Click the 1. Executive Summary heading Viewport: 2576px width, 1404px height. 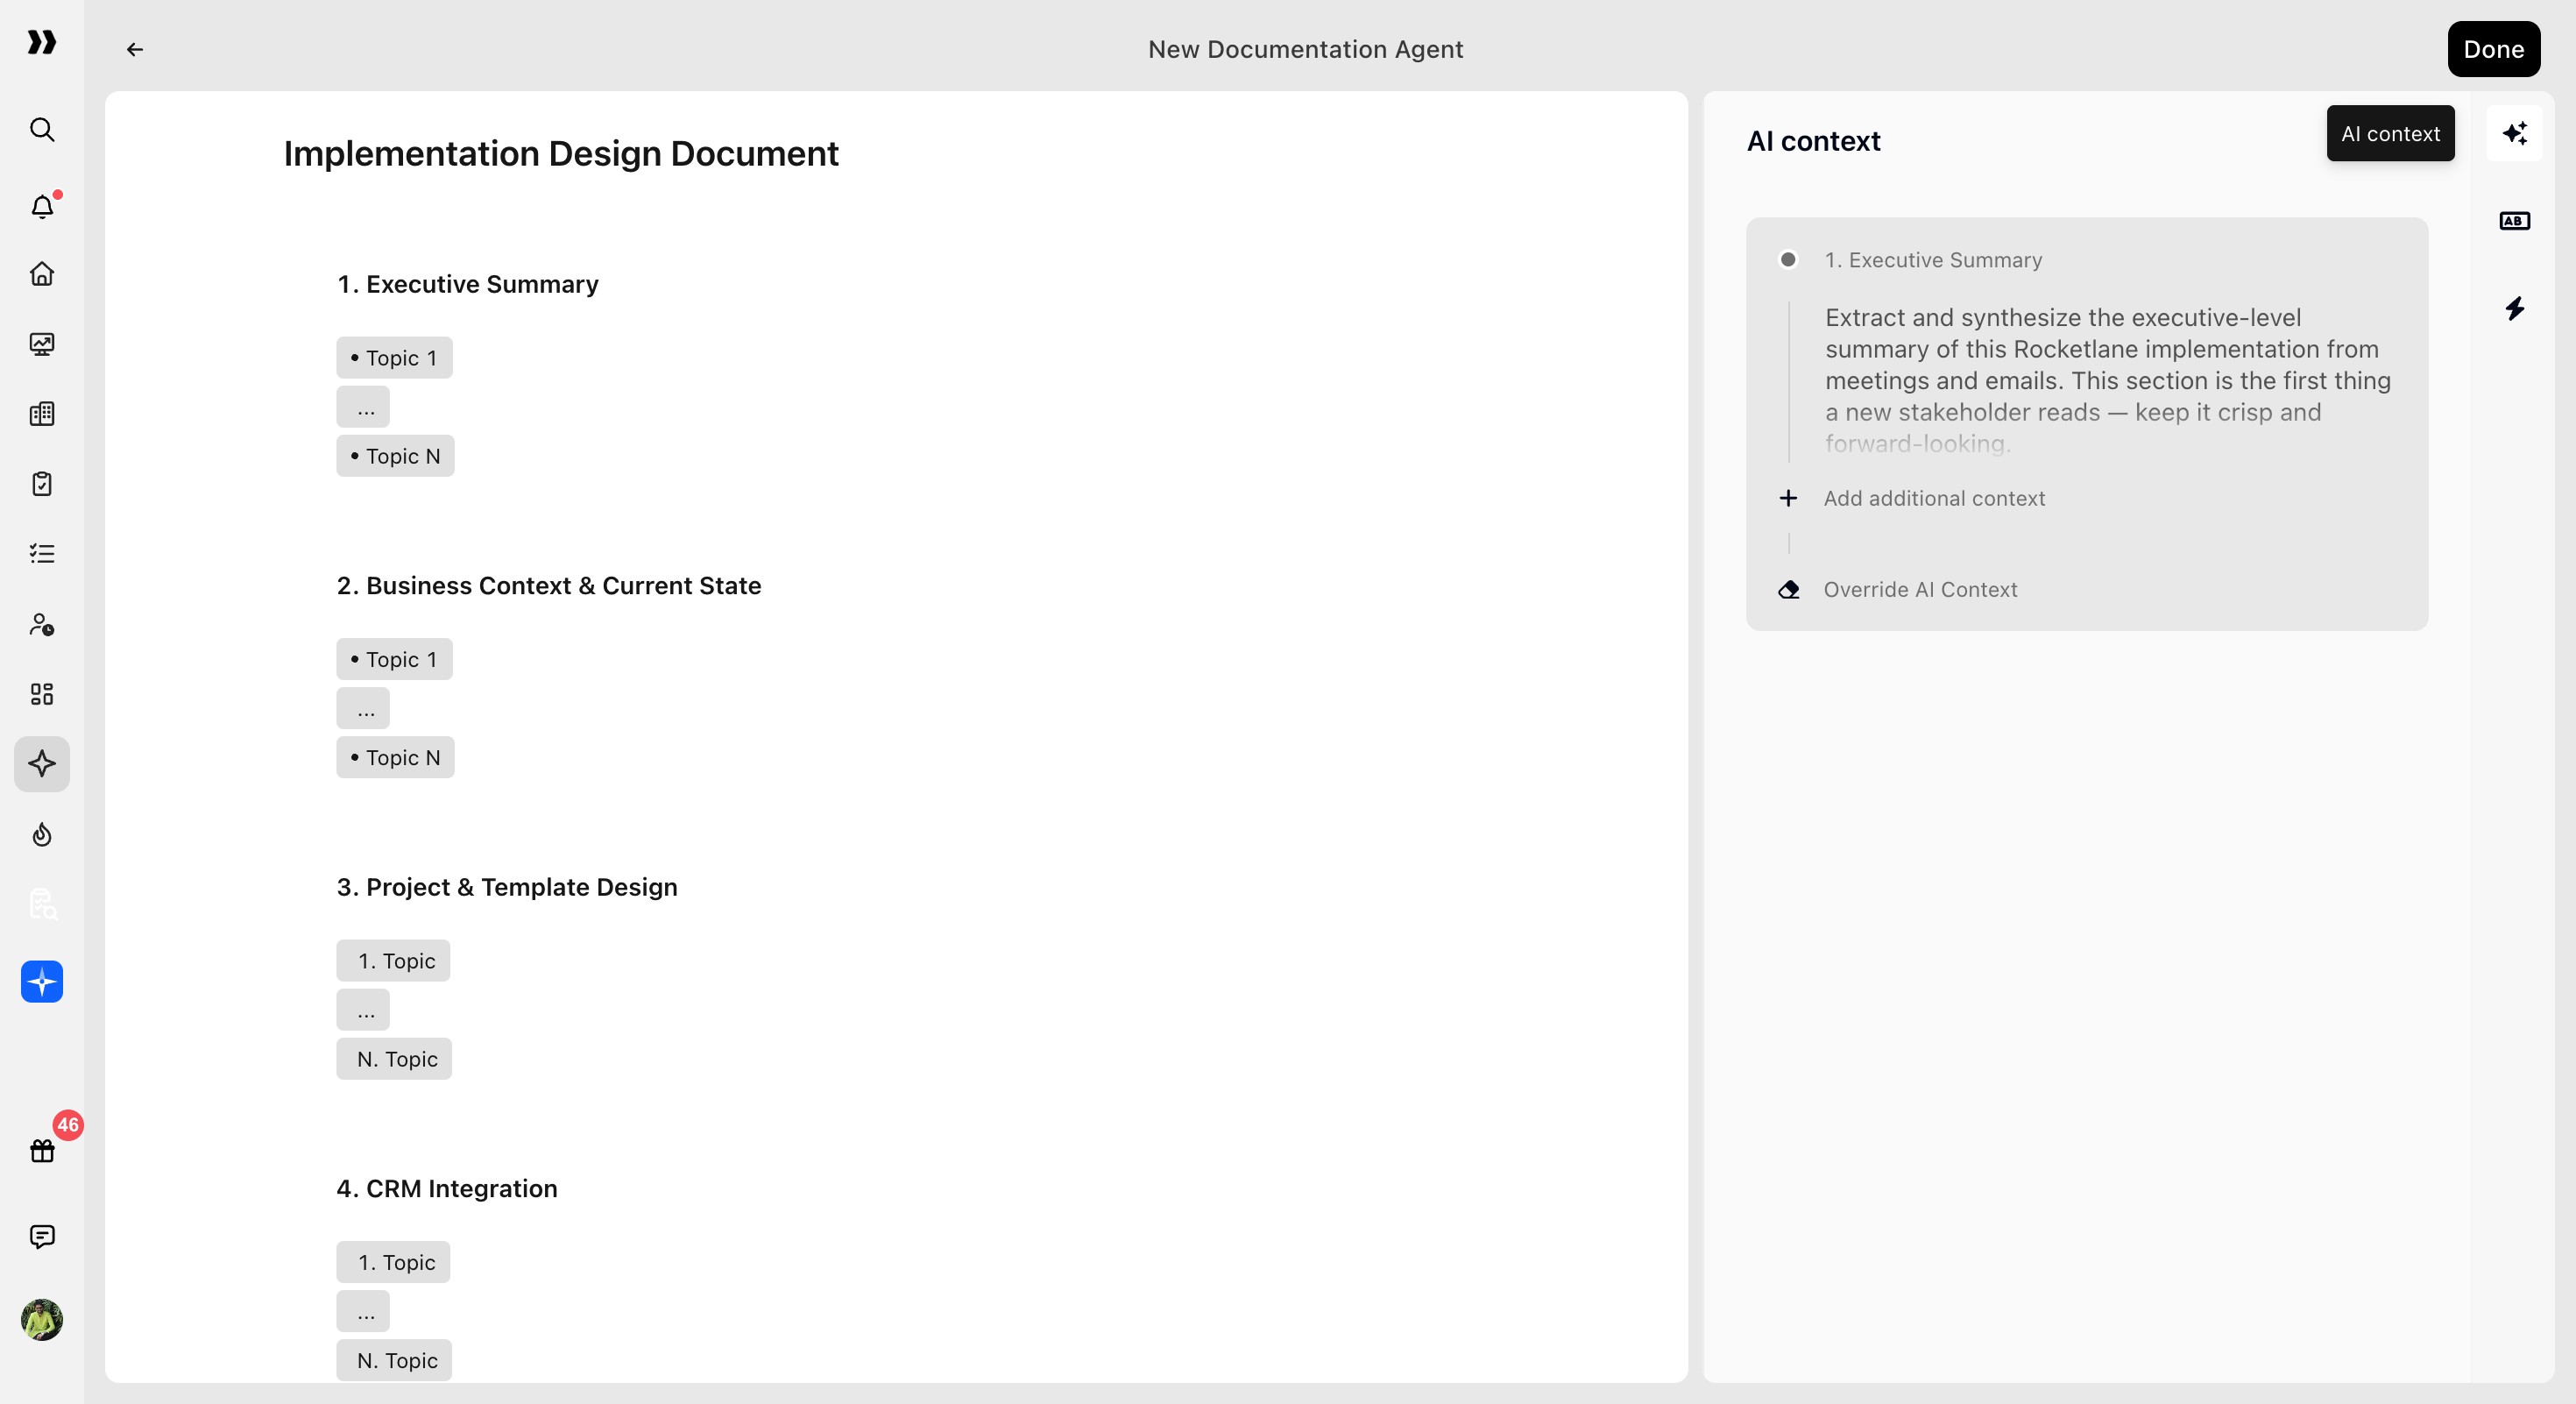click(x=467, y=284)
